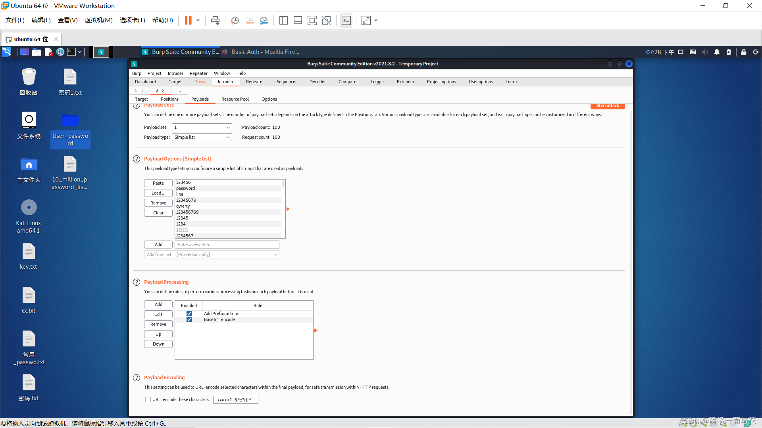The height and width of the screenshot is (428, 762).
Task: Click VMware pause virtual machine icon
Action: pyautogui.click(x=188, y=21)
